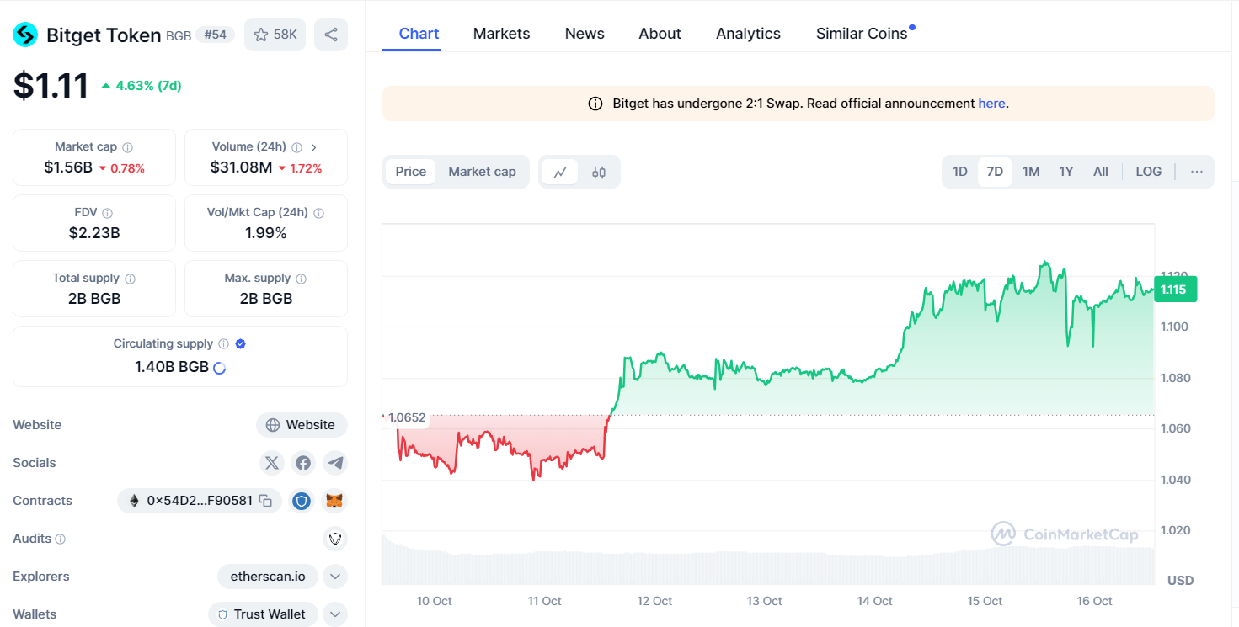Toggle LOG scale on chart
Screen dimensions: 1239x627
1149,172
